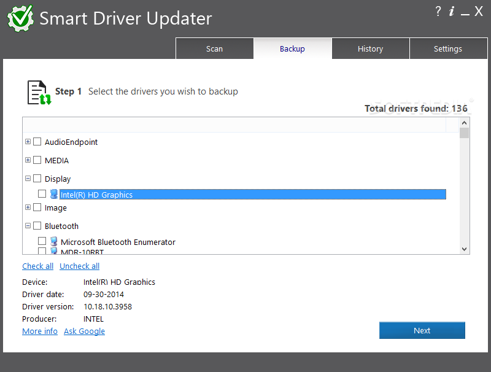
Task: Click the Microsoft Bluetooth Enumerator device icon
Action: [x=54, y=241]
